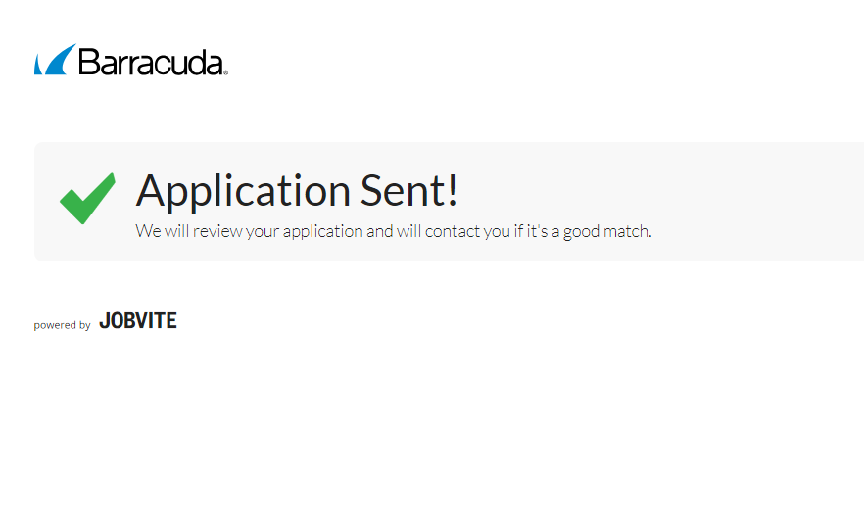Click the letter "J" in Jobvite logo
Image resolution: width=864 pixels, height=522 pixels.
tap(104, 321)
